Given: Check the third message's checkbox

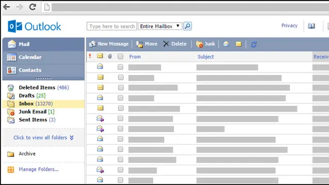Looking at the screenshot, I should click(x=121, y=87).
